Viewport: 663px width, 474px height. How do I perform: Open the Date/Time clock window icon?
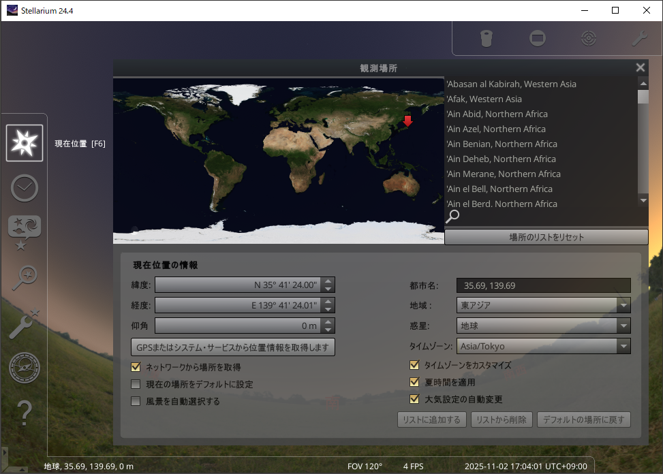click(x=25, y=188)
